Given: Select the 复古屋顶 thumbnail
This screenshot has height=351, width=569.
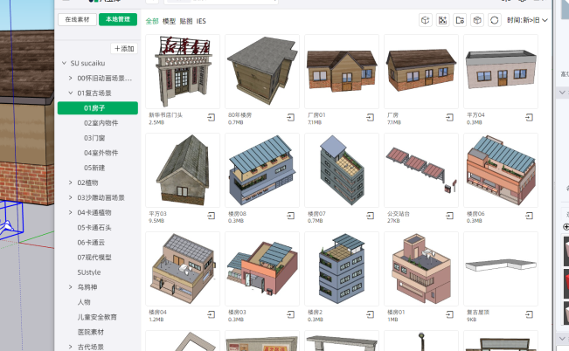Looking at the screenshot, I should point(501,269).
